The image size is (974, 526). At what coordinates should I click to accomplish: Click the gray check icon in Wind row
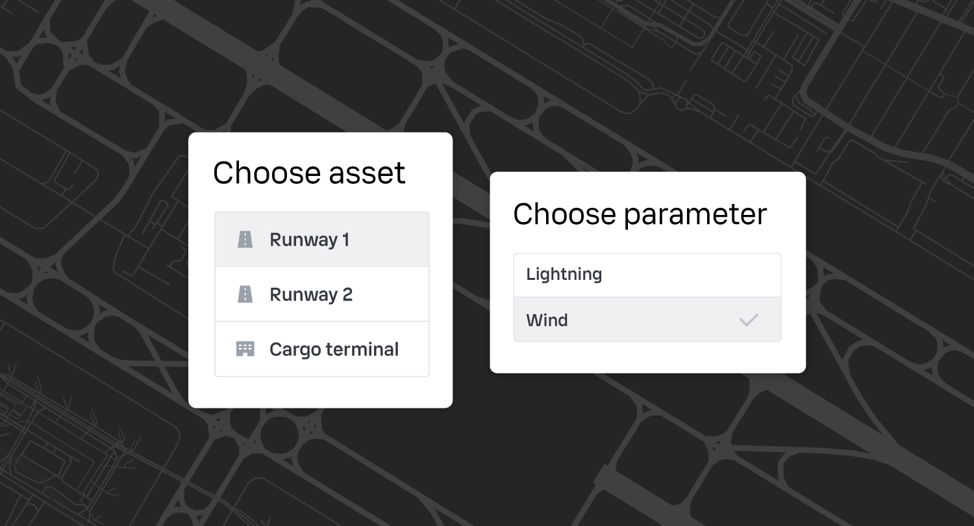coord(750,319)
